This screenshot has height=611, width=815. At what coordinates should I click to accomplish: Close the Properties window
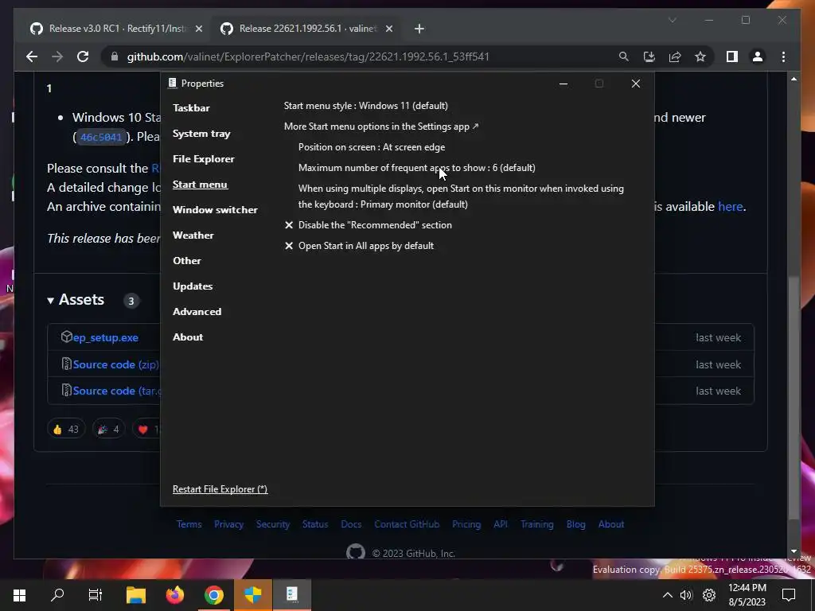coord(635,84)
